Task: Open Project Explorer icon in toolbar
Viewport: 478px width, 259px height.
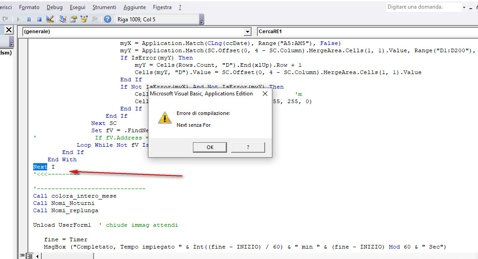Action: click(x=63, y=19)
